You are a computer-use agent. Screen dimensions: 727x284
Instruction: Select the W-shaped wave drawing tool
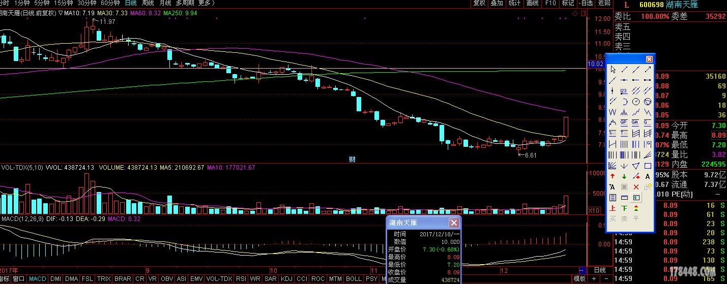point(613,112)
